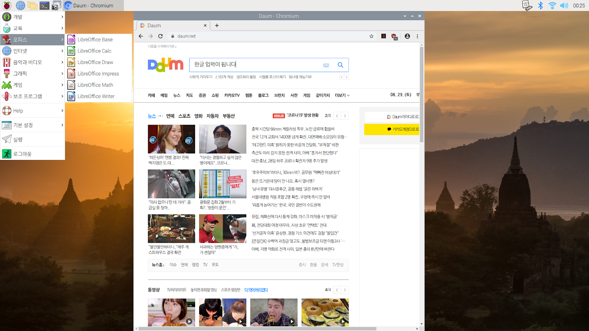Launch LibreOffice Math
Image resolution: width=589 pixels, height=331 pixels.
[99, 85]
